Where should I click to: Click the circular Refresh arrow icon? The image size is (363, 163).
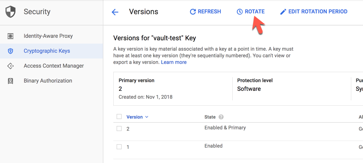tap(192, 12)
